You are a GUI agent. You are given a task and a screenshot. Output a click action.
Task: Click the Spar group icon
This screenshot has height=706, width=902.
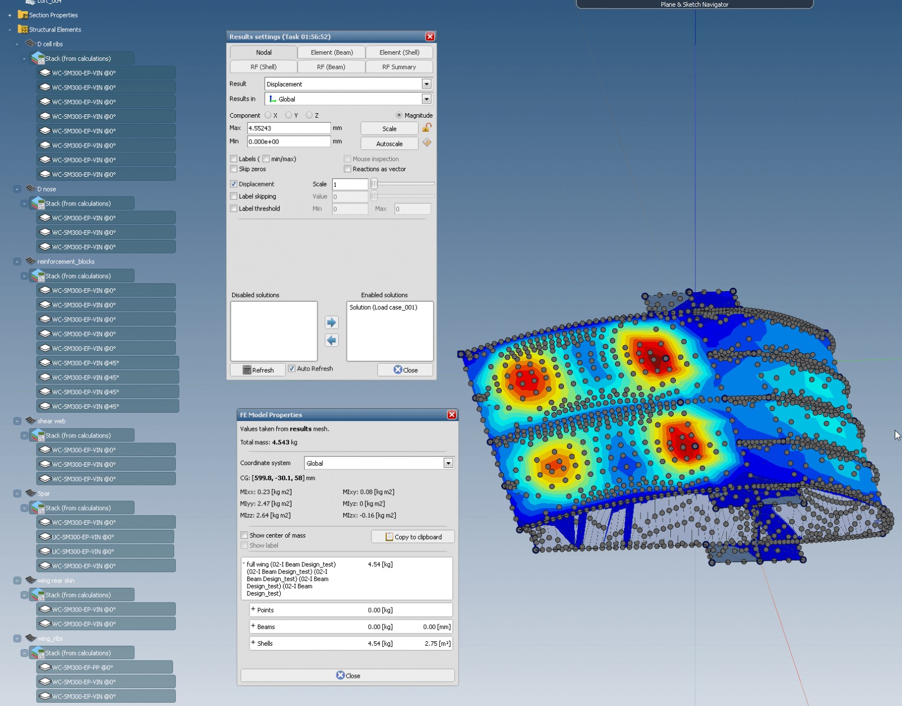point(31,493)
